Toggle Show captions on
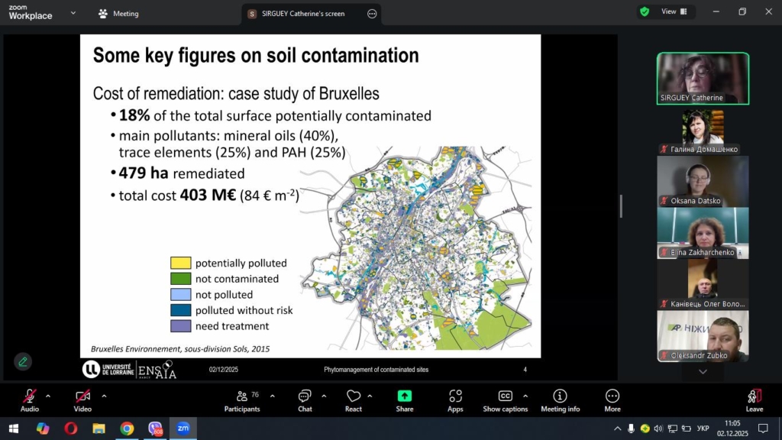This screenshot has width=782, height=440. [505, 400]
